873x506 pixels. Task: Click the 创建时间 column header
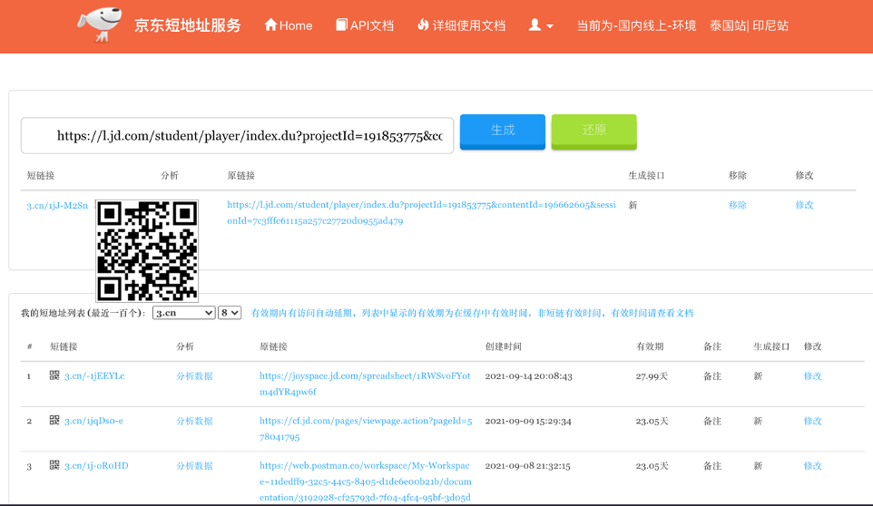504,346
